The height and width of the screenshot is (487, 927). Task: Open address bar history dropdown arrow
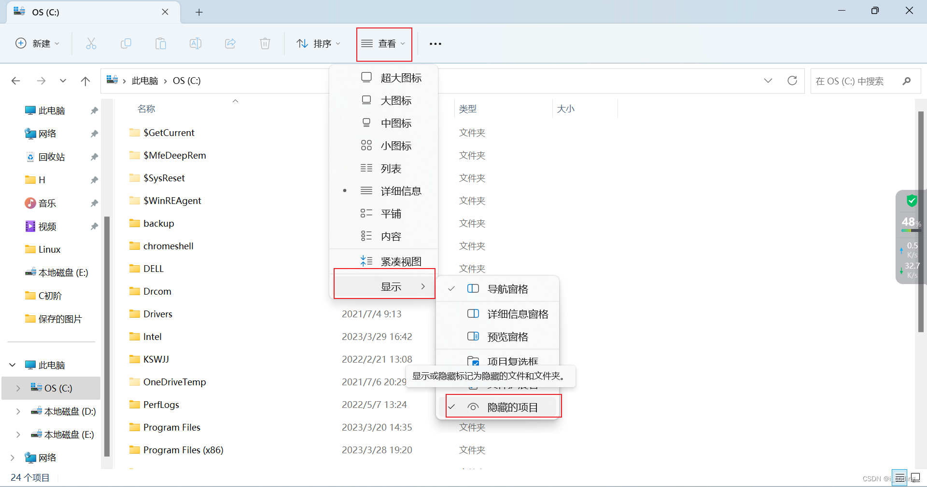768,81
